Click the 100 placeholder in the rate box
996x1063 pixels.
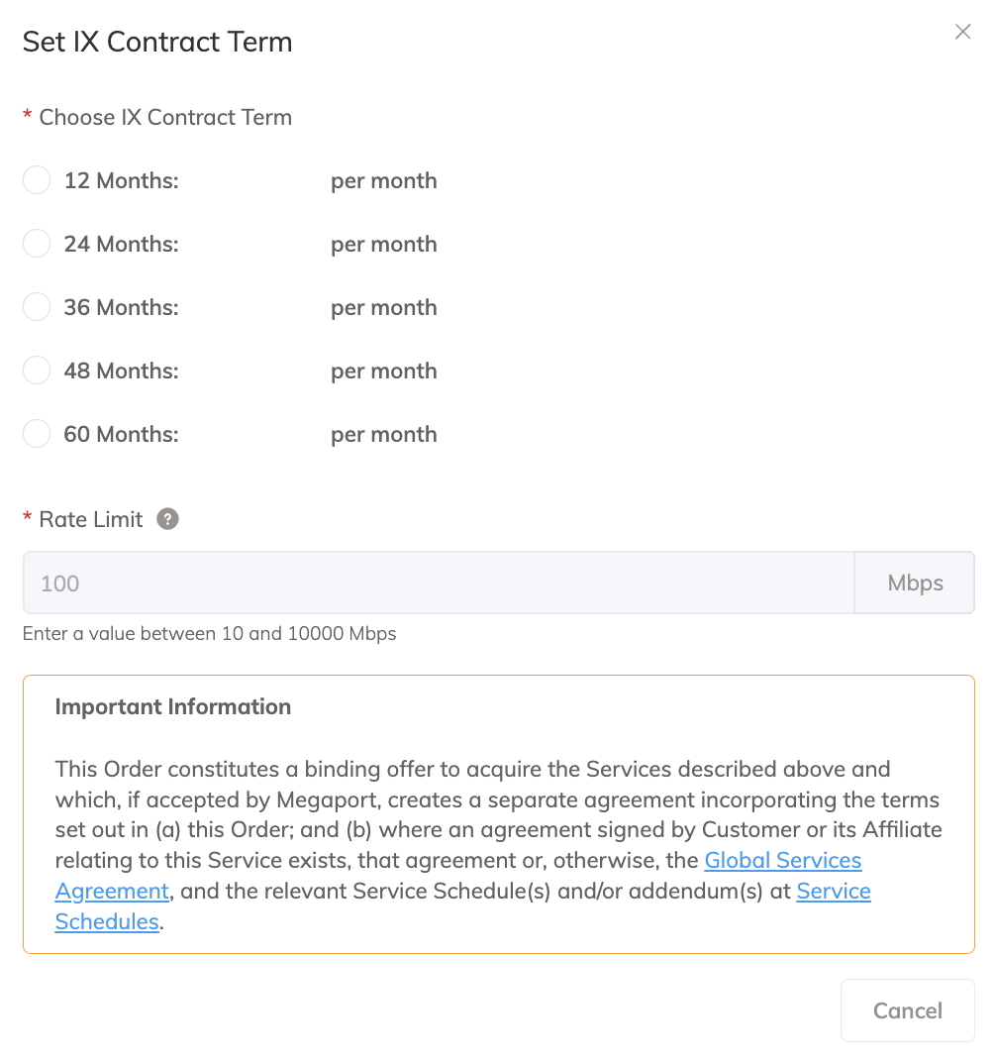(59, 583)
